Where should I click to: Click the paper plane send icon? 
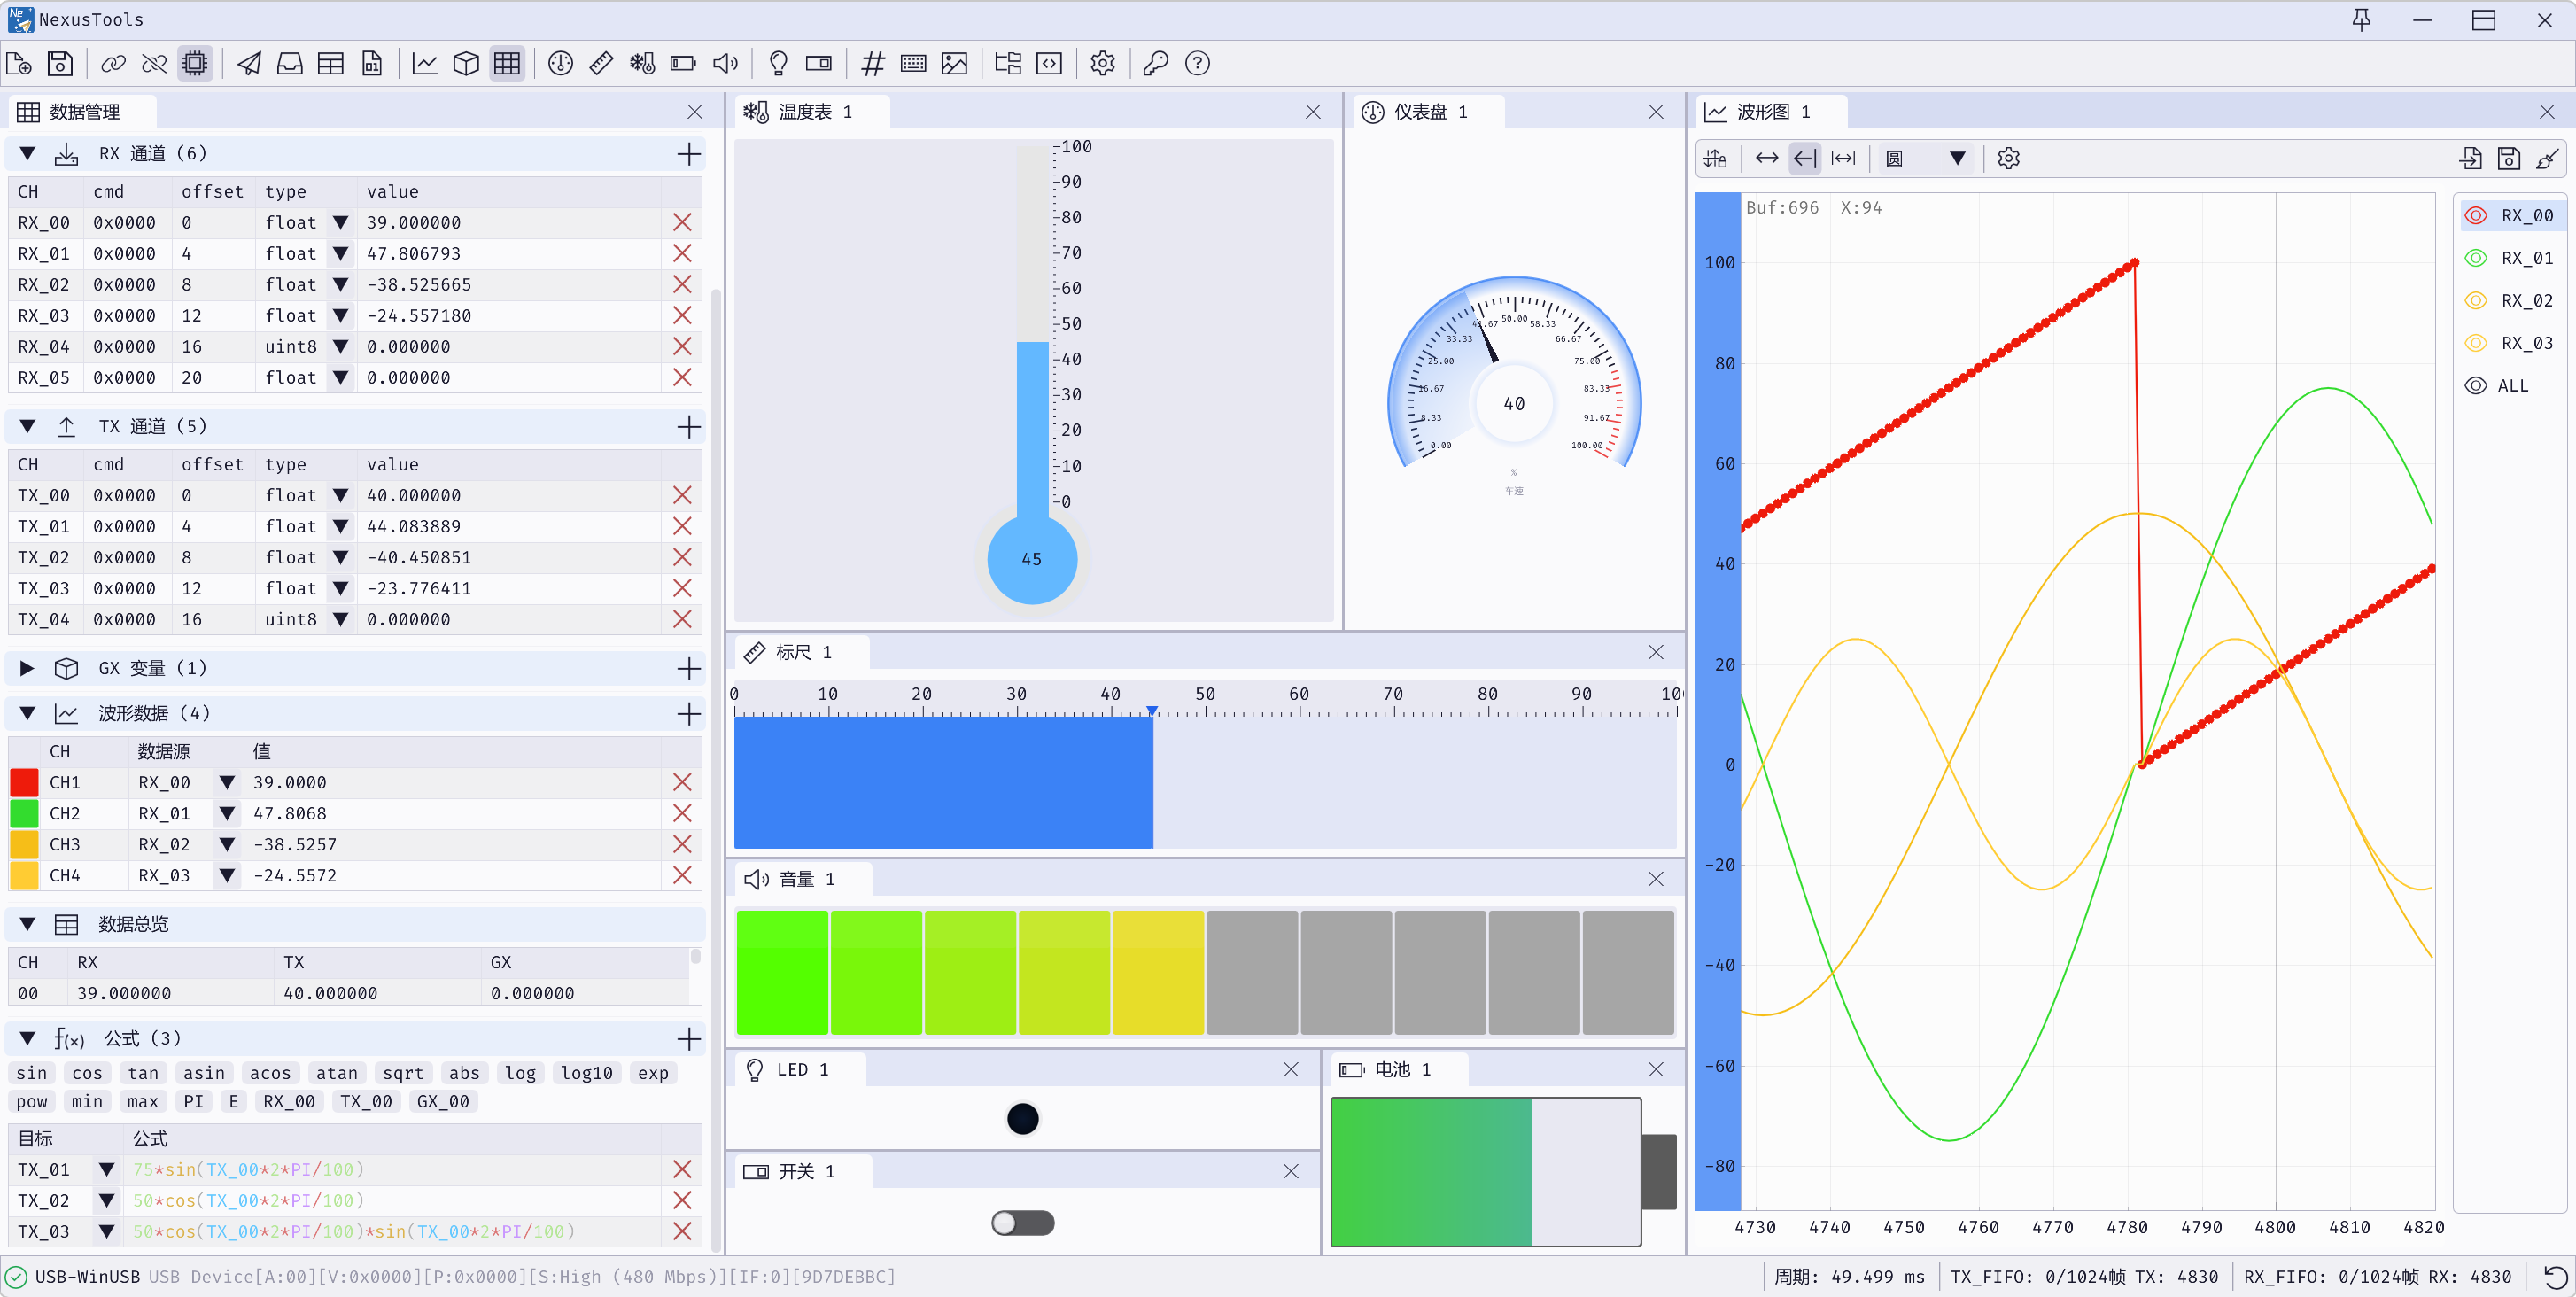[x=249, y=64]
